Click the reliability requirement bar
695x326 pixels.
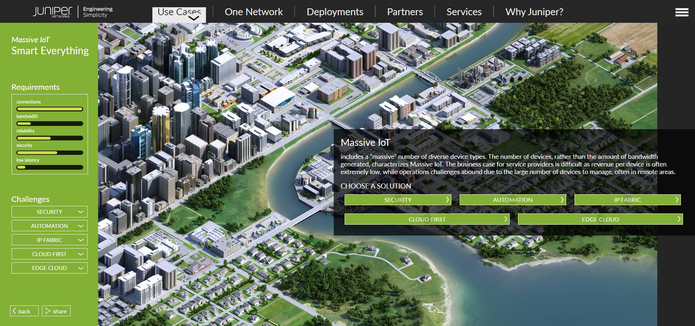[50, 138]
